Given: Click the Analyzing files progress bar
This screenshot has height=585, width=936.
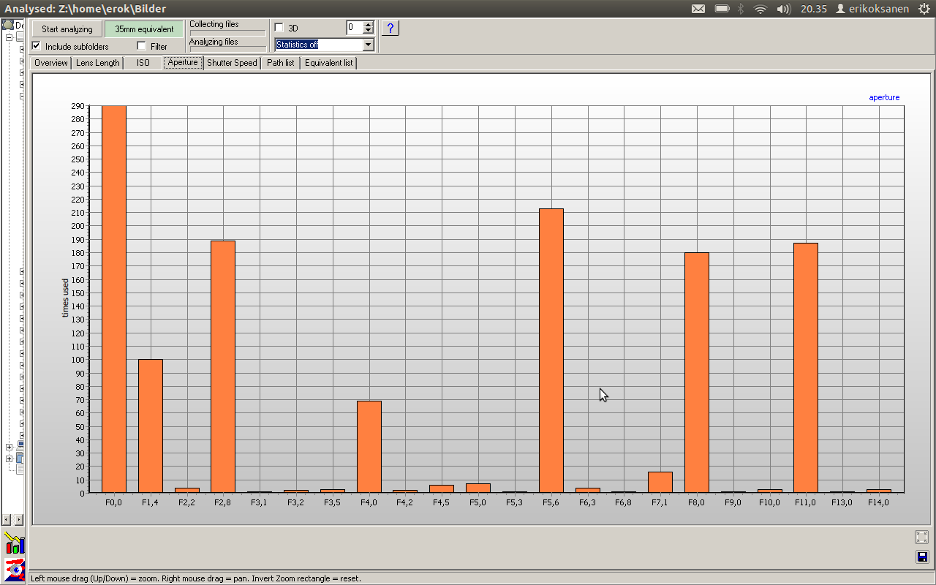Looking at the screenshot, I should 227,50.
